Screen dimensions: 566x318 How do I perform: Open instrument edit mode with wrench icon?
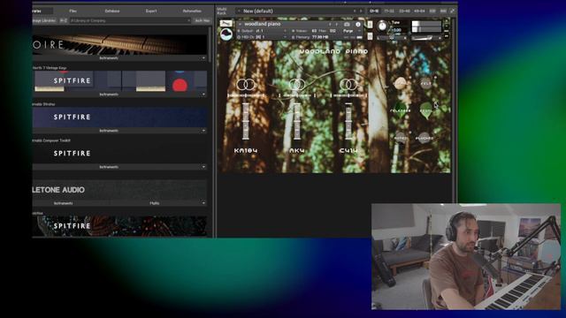pos(226,24)
